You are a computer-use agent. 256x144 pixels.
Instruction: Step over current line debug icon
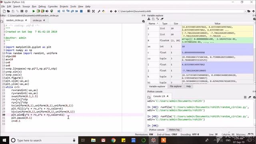pyautogui.click(x=63, y=11)
